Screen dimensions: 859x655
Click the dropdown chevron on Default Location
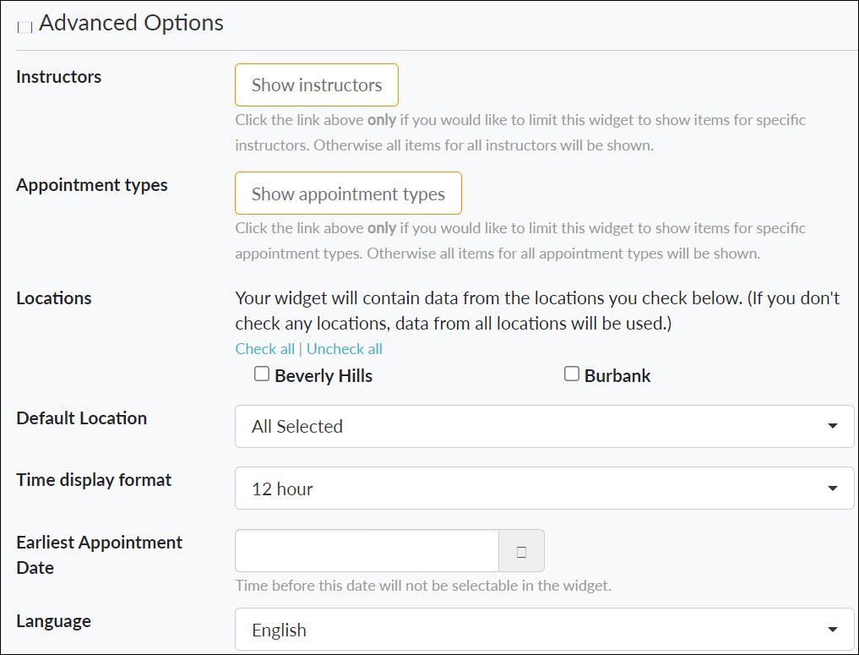coord(832,427)
